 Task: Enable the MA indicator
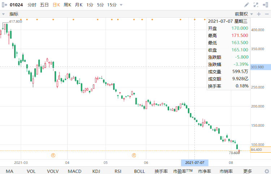click(x=9, y=171)
